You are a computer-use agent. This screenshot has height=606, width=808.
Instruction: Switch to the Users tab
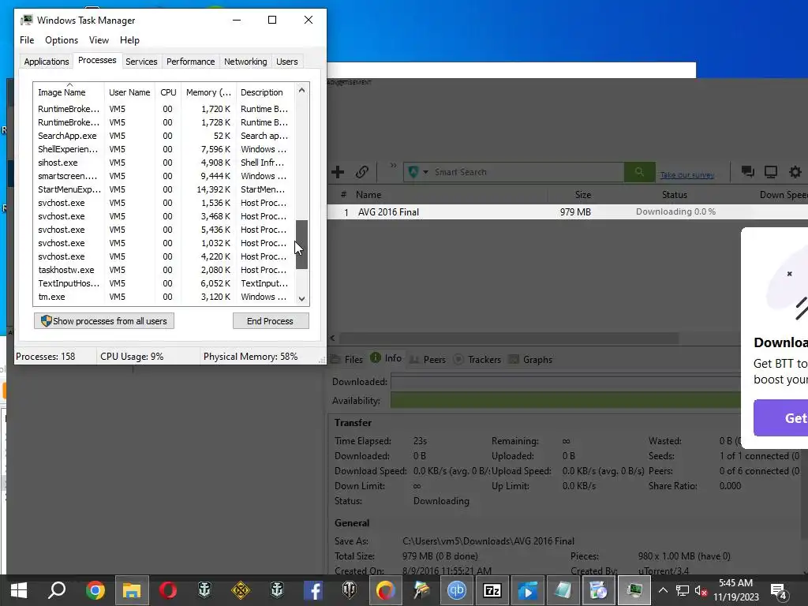click(x=286, y=62)
